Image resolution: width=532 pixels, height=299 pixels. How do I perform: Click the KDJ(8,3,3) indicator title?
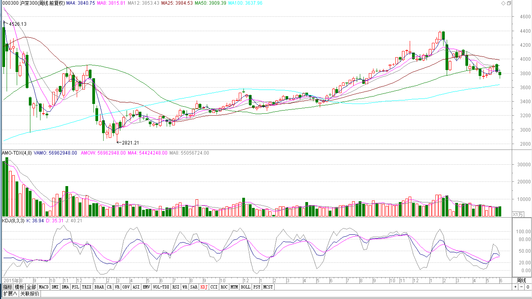[x=13, y=221]
